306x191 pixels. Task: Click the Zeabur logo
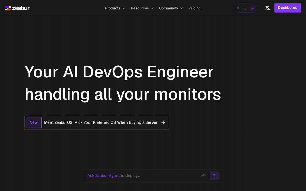point(17,8)
